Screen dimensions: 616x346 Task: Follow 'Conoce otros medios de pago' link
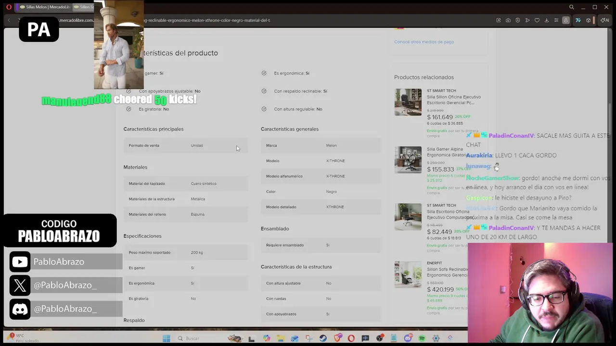coord(424,42)
